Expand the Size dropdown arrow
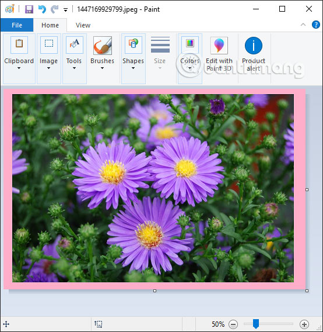 (160, 68)
